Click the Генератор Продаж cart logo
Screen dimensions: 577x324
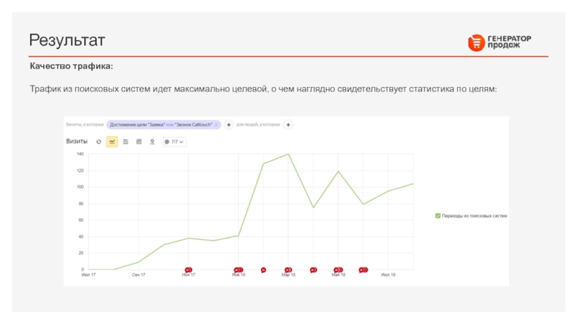[476, 42]
